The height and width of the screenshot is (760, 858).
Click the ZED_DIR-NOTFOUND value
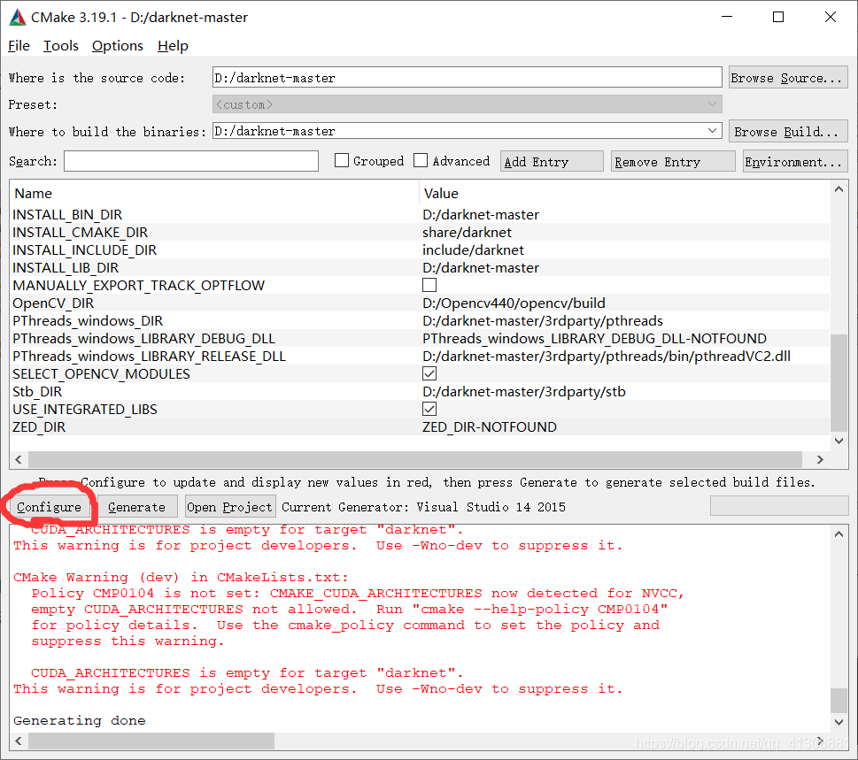click(489, 427)
